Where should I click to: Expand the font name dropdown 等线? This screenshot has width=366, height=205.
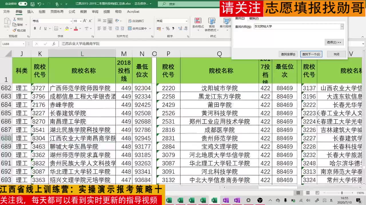click(71, 21)
